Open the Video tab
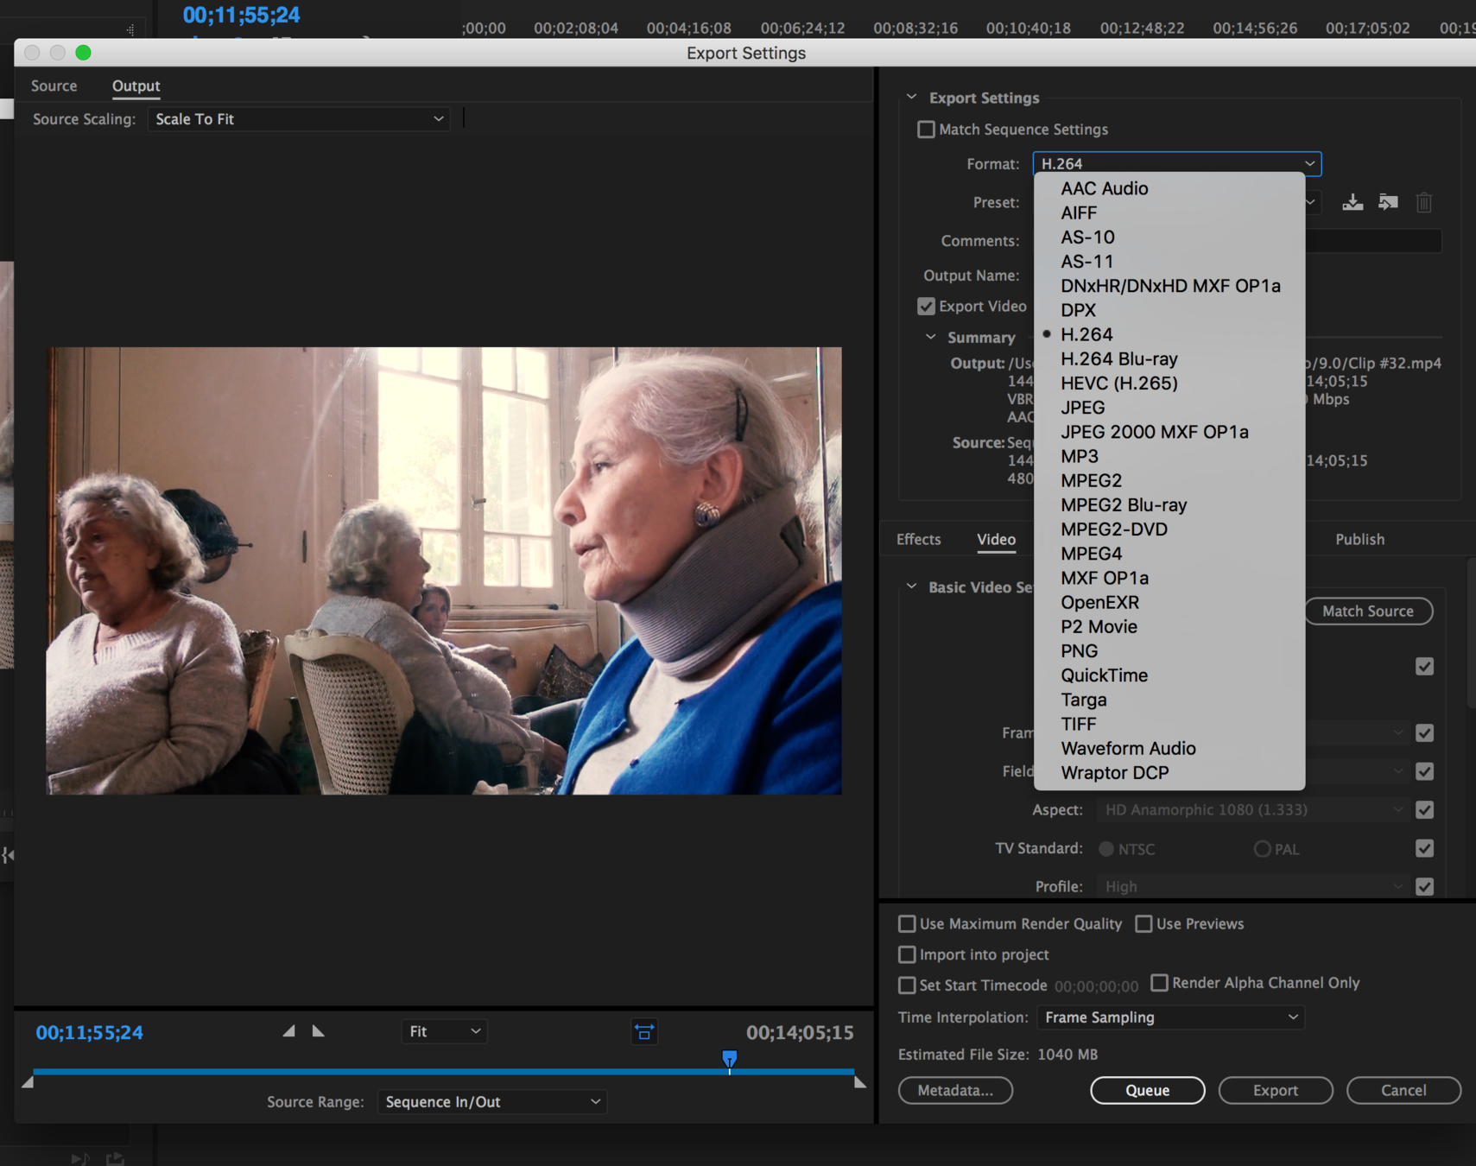Viewport: 1476px width, 1166px height. click(996, 539)
